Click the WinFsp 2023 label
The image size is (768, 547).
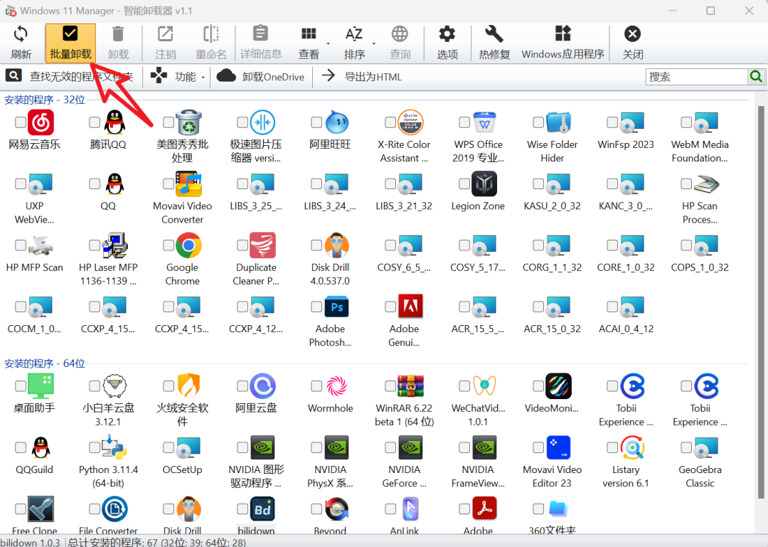[626, 144]
